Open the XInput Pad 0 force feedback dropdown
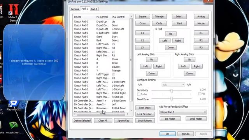 click(183, 112)
